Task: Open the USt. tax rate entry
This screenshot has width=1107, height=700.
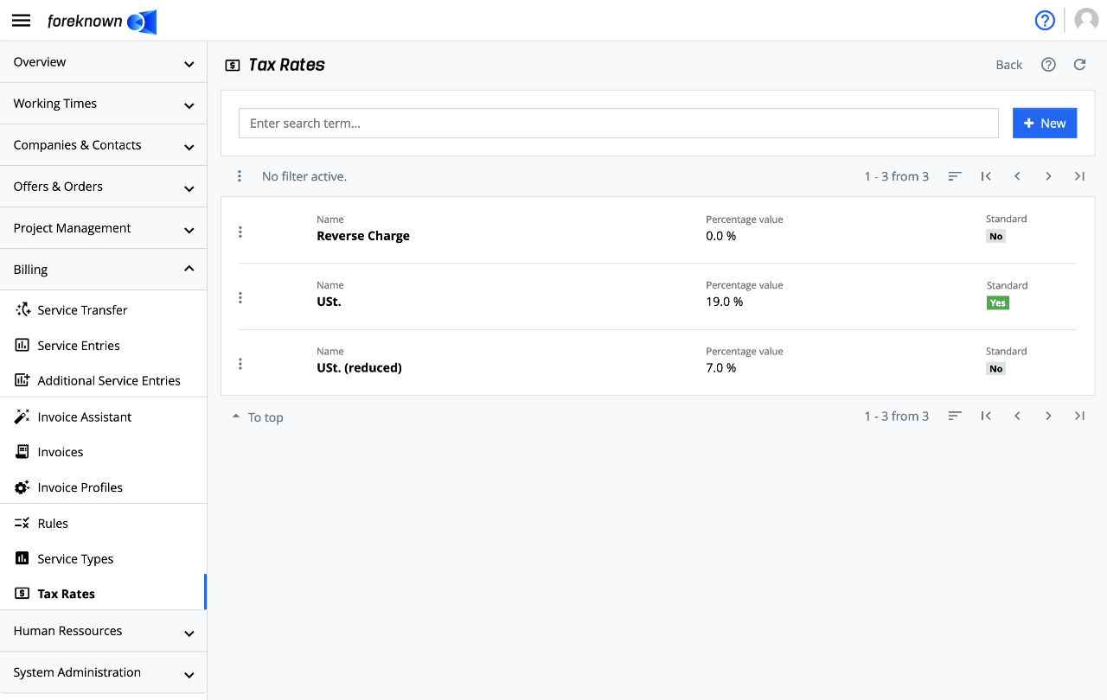Action: 329,302
